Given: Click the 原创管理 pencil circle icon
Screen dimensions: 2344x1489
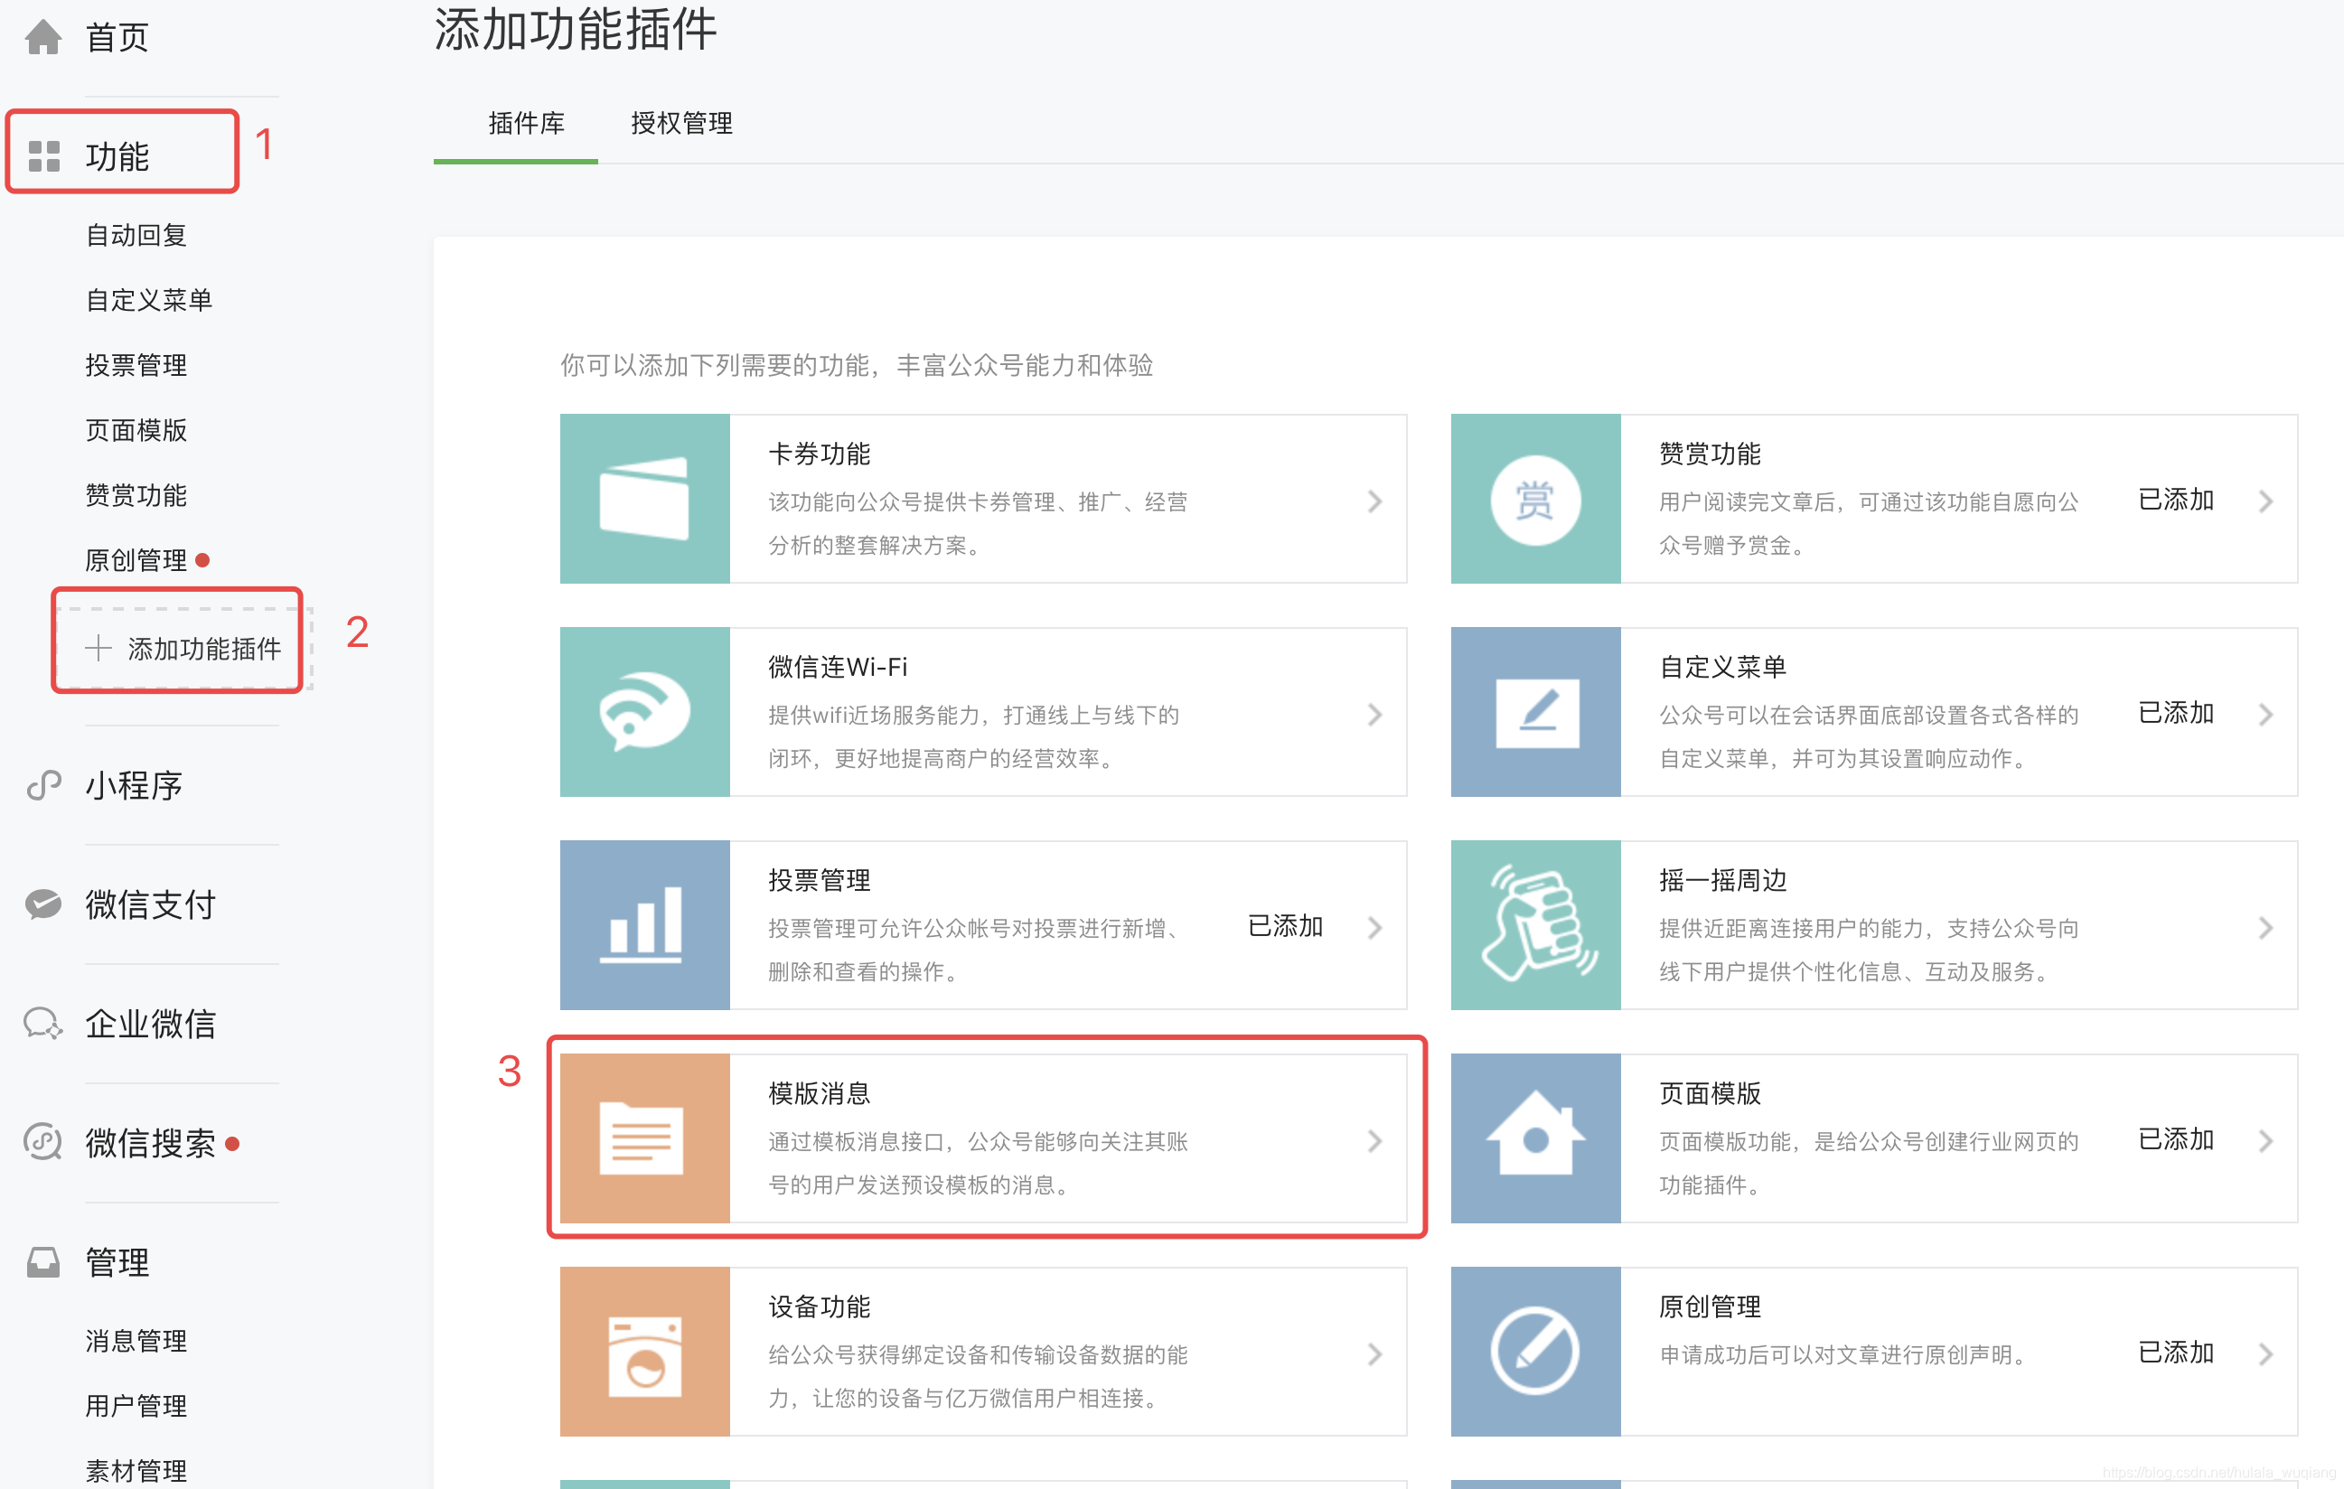Looking at the screenshot, I should coord(1535,1351).
